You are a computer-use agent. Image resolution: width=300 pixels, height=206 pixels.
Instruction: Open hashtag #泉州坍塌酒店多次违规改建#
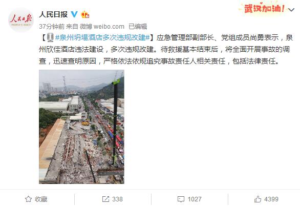click(x=102, y=37)
